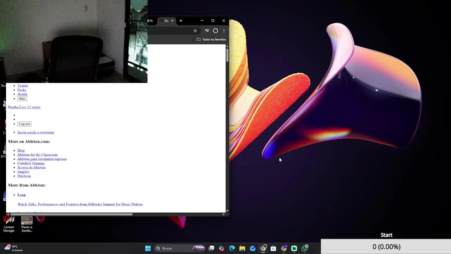Screen dimensions: 451x254
Task: Open the Blog link
Action: (21, 151)
